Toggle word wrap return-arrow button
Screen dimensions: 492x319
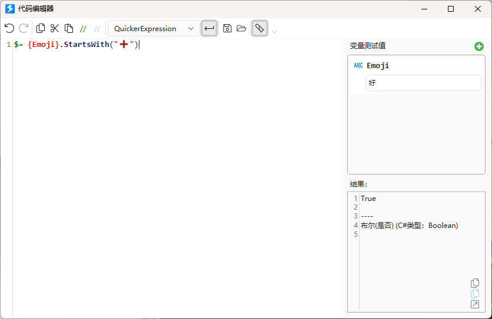209,29
